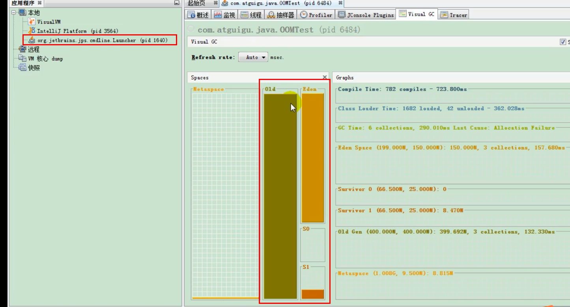
Task: Open the JConsole Plugins tab
Action: click(x=366, y=15)
